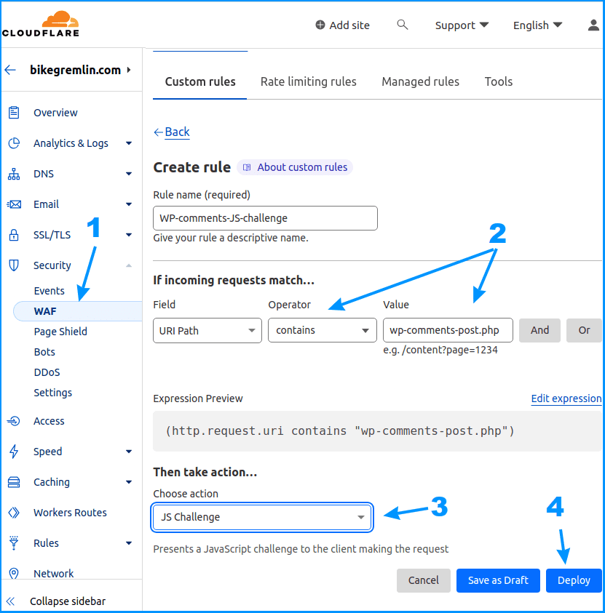Click the Edit expression link
This screenshot has width=605, height=613.
566,398
